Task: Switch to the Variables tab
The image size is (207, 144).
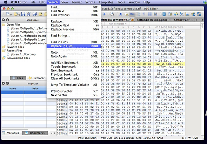Action: (11, 133)
